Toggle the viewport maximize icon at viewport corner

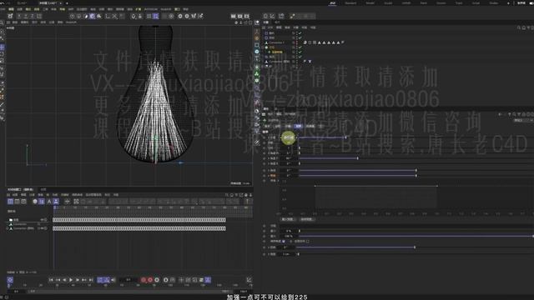250,22
